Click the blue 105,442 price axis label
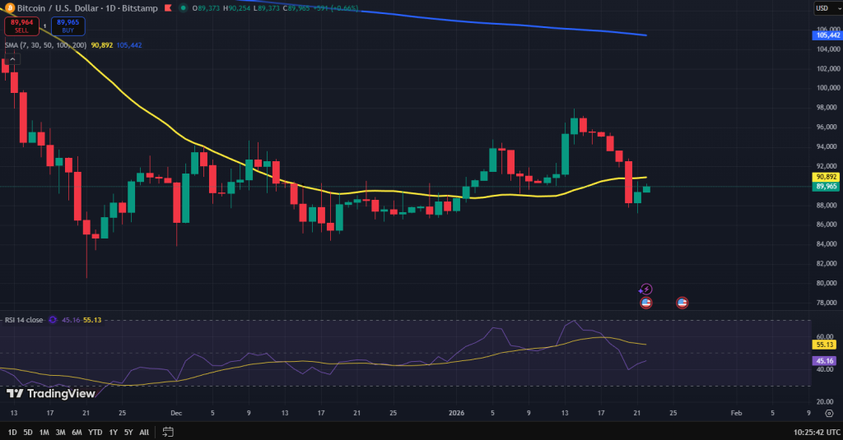 (827, 35)
